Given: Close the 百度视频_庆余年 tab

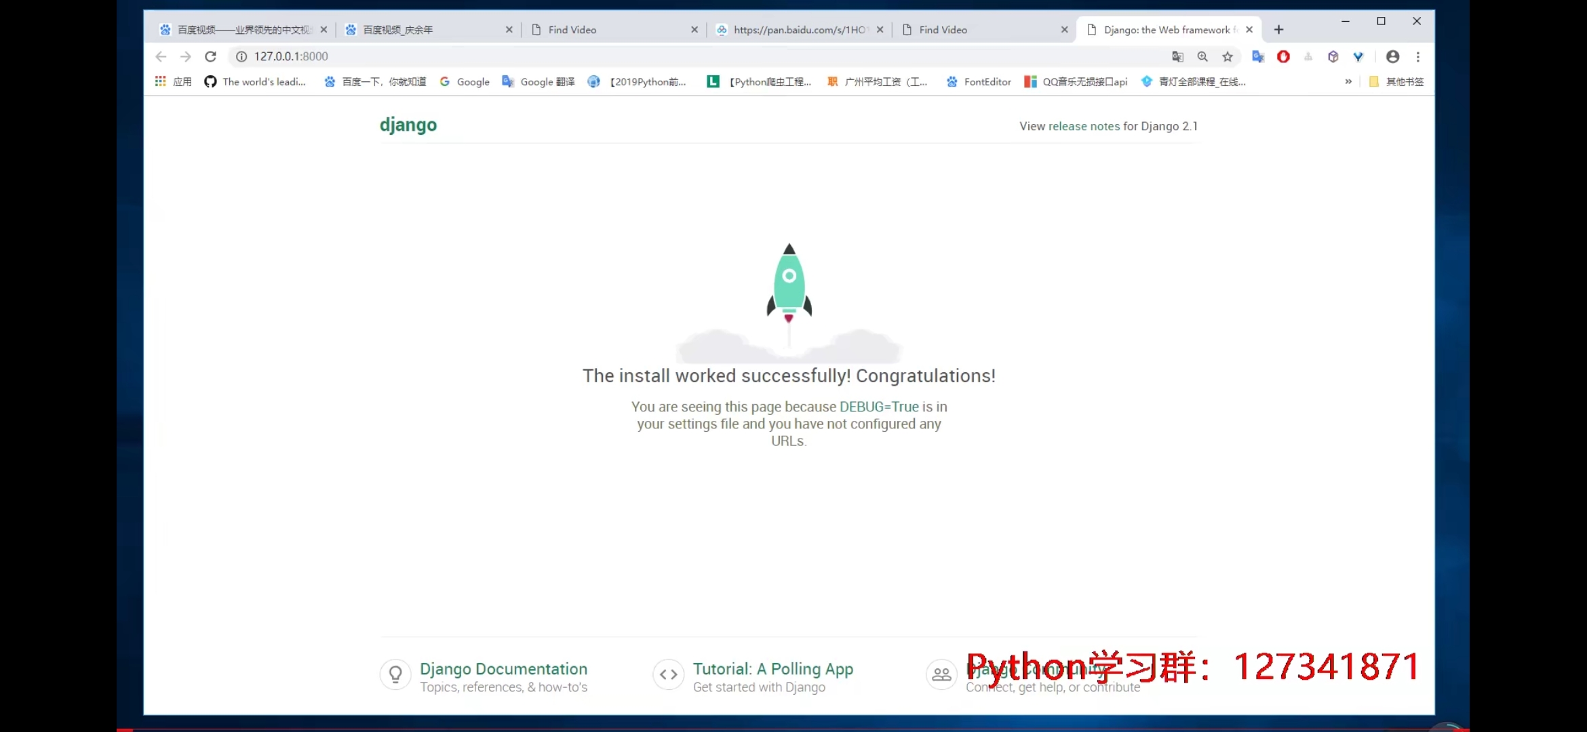Looking at the screenshot, I should click(509, 30).
